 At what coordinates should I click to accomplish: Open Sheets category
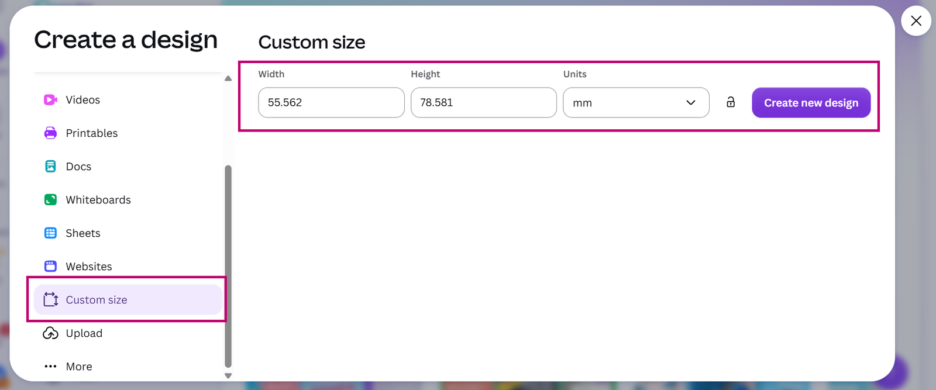click(128, 233)
